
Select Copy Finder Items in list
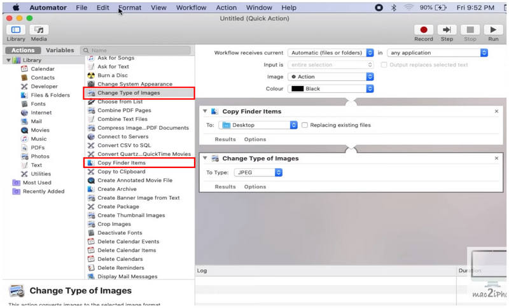(x=139, y=163)
